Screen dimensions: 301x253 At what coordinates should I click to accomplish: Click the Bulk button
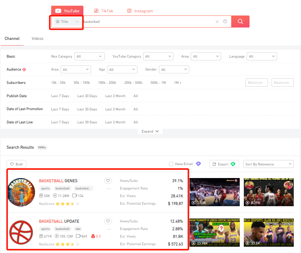click(16, 164)
